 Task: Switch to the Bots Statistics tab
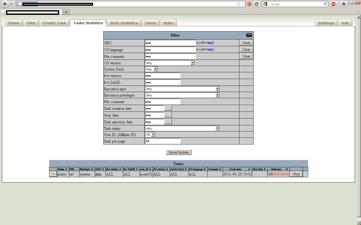click(x=124, y=23)
